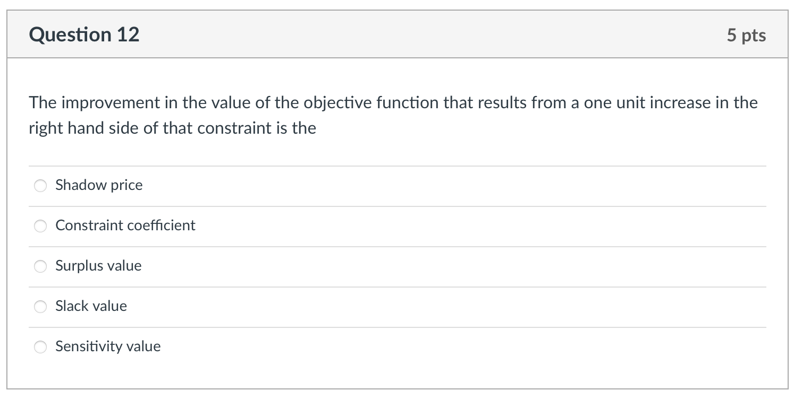Select the Surplus value radio button

(x=40, y=266)
